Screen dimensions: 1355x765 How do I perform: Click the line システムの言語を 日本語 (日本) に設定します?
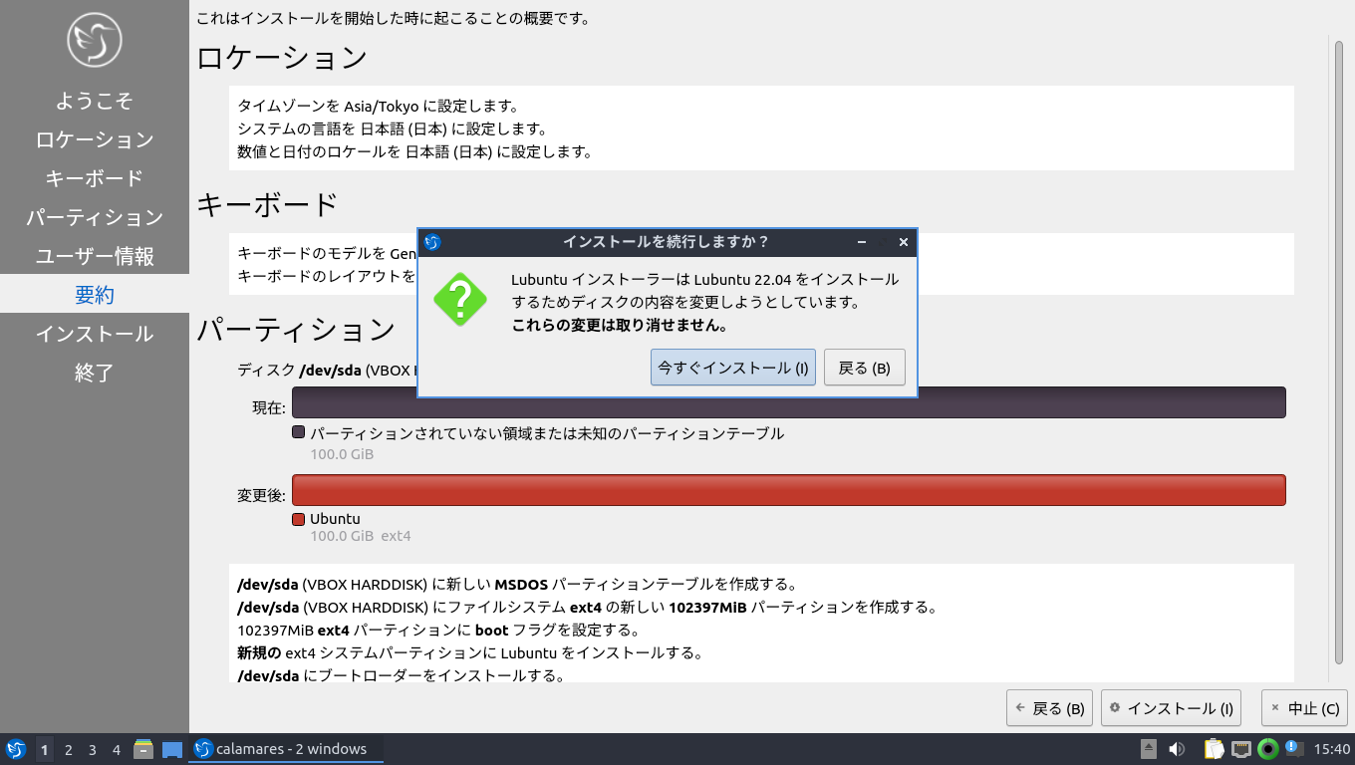click(x=394, y=128)
